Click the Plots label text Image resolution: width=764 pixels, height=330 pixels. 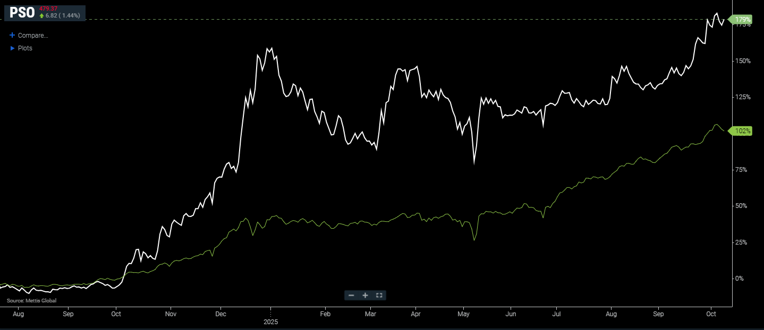pos(25,48)
